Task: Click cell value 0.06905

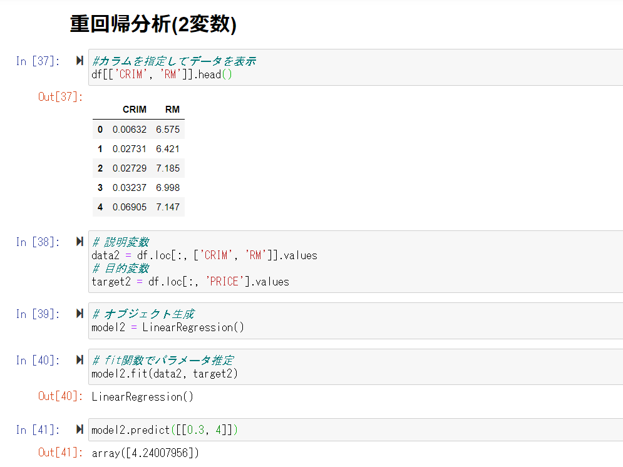Action: click(x=130, y=207)
